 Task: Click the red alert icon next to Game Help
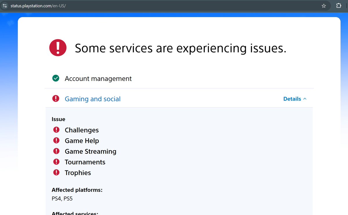(x=56, y=140)
